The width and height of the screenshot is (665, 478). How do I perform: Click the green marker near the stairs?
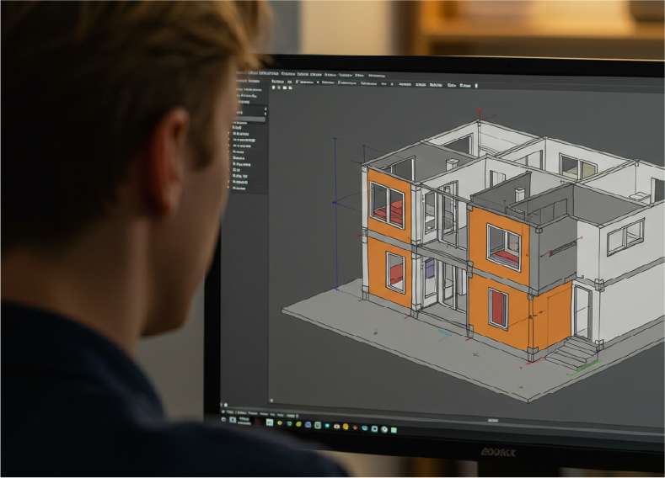[598, 364]
